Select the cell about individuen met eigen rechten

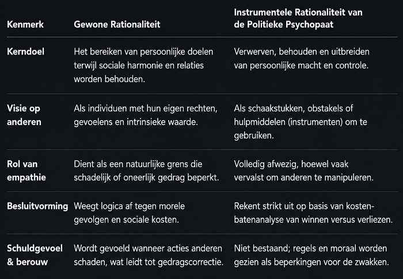146,115
